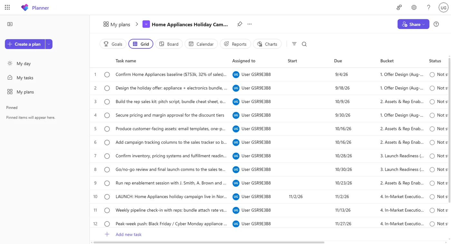Screen dimensions: 451x244
Task: Mark 'LAUNCH: Home Appliances' task complete
Action: pyautogui.click(x=107, y=197)
